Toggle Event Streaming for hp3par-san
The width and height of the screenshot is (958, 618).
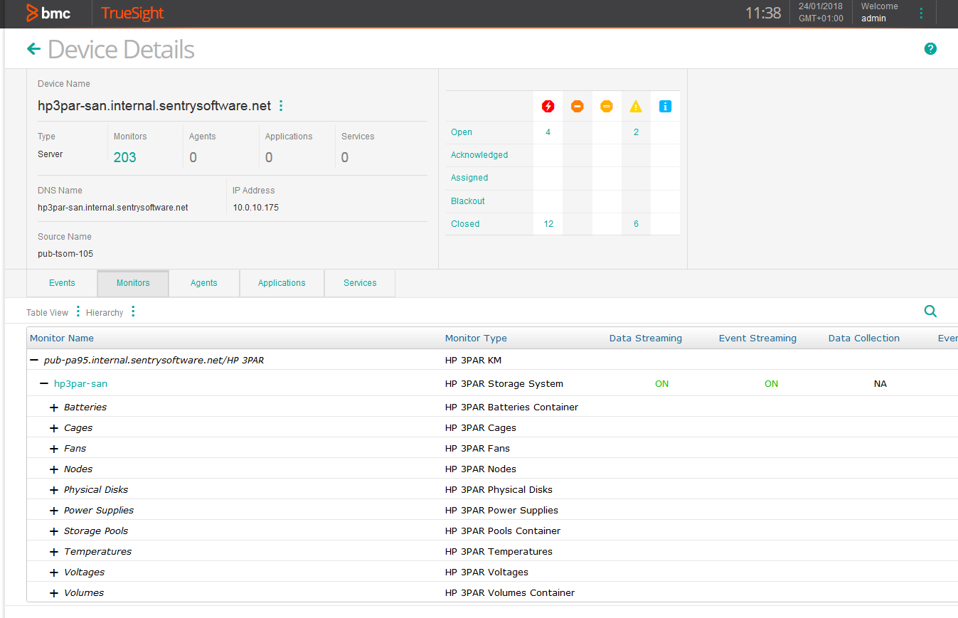pyautogui.click(x=771, y=383)
